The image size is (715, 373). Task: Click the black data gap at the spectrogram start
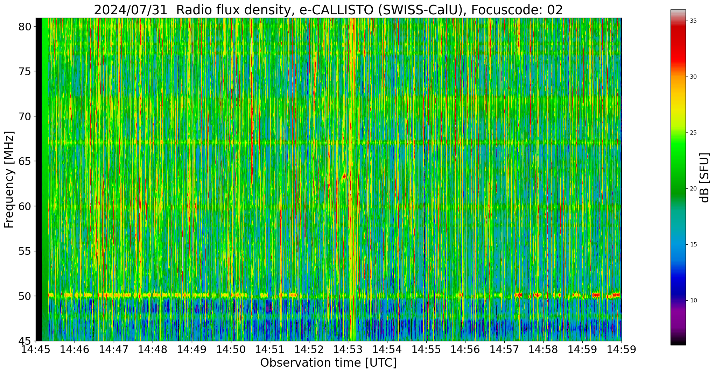coord(38,179)
